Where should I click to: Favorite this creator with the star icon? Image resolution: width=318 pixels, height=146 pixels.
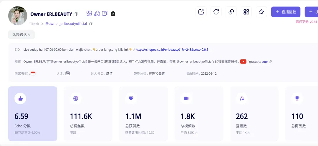(261, 12)
